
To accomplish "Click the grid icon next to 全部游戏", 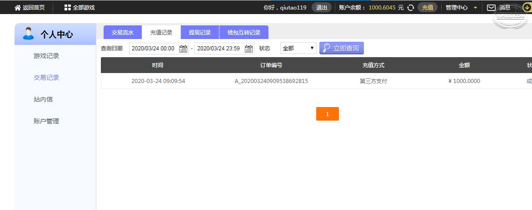I will coord(68,7).
